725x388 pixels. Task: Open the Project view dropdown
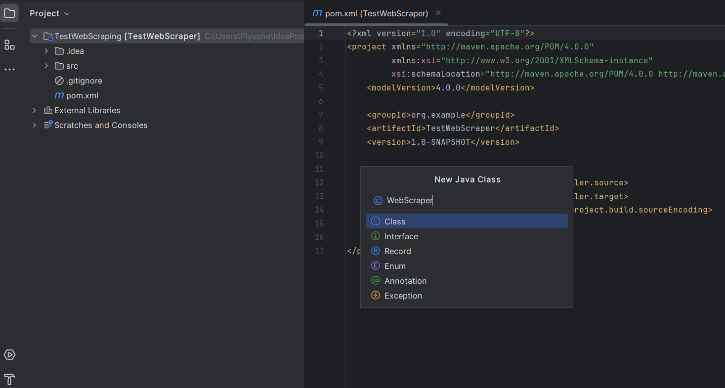pyautogui.click(x=49, y=13)
